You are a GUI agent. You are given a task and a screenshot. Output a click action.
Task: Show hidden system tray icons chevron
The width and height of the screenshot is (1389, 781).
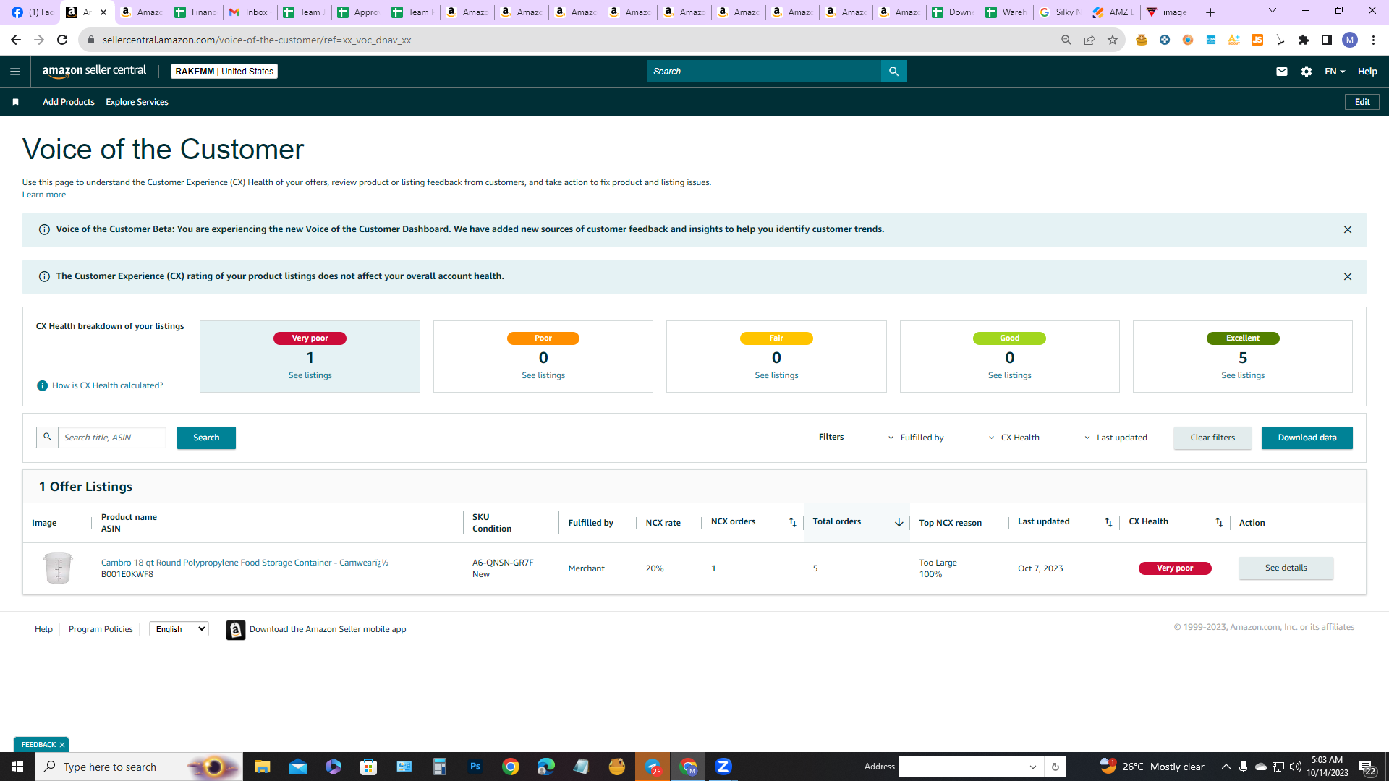(x=1226, y=767)
